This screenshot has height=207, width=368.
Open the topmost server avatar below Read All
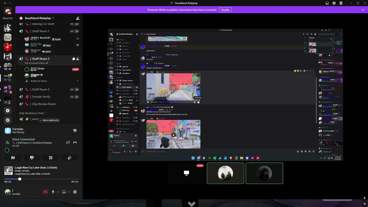tap(8, 28)
